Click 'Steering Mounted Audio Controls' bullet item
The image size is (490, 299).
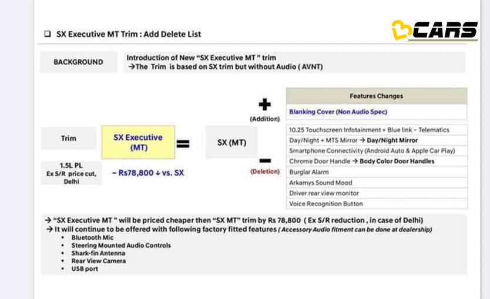coord(121,246)
